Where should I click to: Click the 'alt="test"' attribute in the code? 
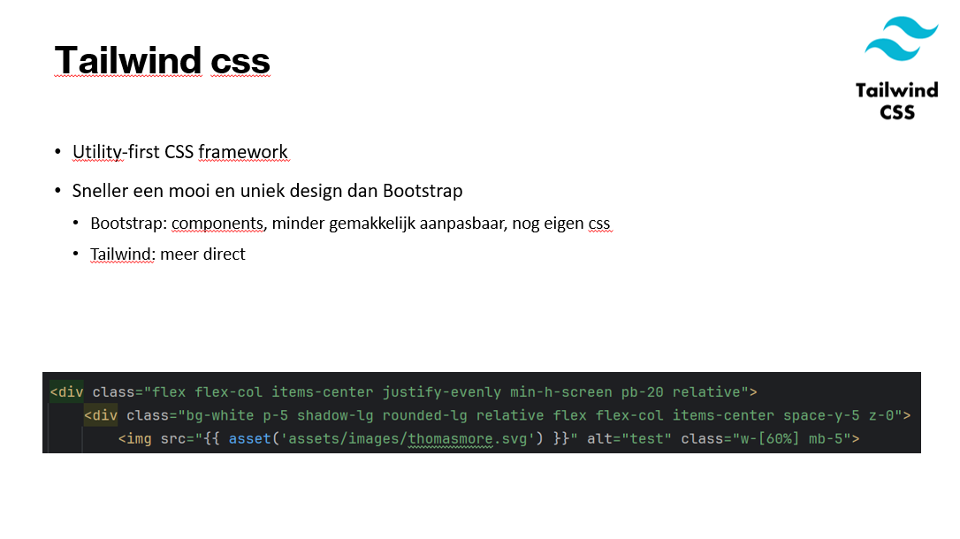click(x=629, y=438)
